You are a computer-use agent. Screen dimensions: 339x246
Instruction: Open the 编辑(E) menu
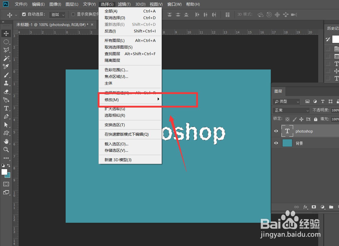pos(38,4)
